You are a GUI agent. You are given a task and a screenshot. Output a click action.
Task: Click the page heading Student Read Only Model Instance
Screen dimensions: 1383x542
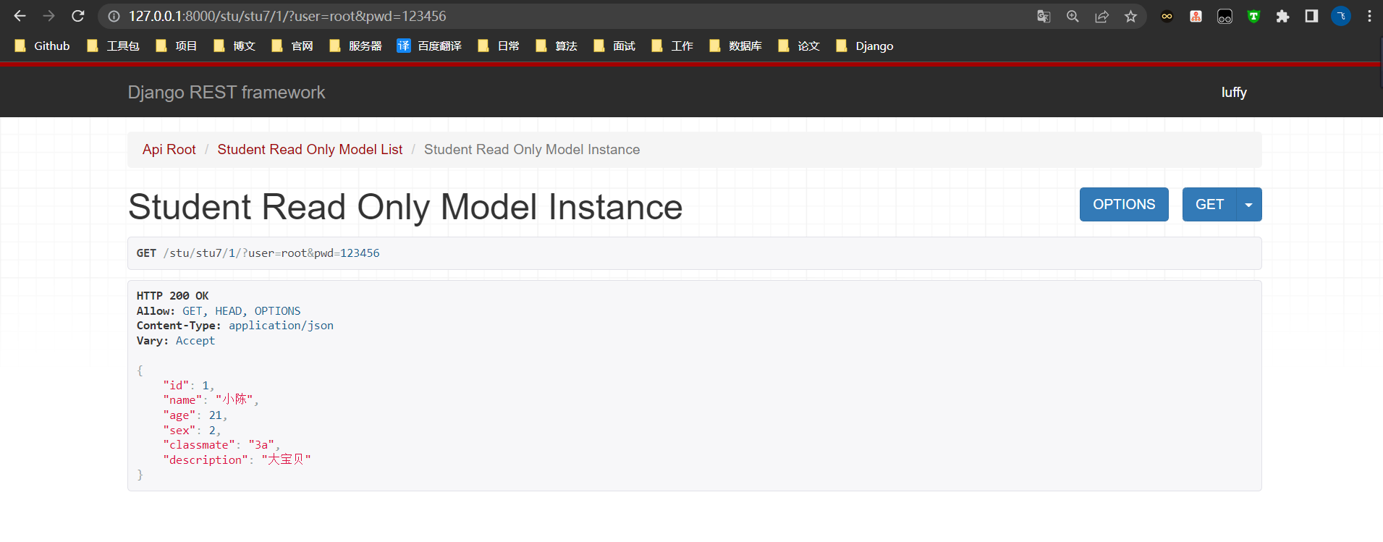click(x=405, y=207)
